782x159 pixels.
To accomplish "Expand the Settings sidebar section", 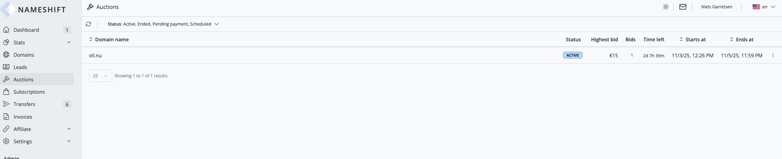I will click(x=69, y=141).
